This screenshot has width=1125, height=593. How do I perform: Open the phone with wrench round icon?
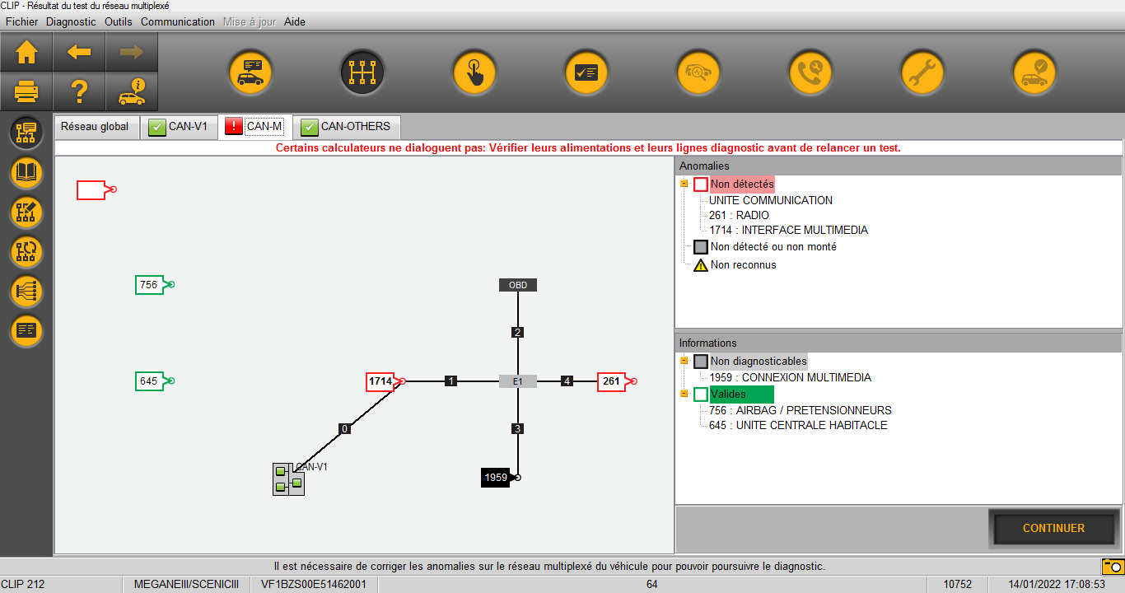tap(810, 72)
